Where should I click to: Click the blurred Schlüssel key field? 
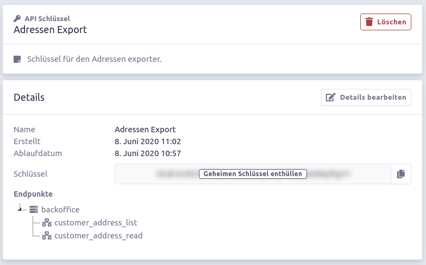253,174
